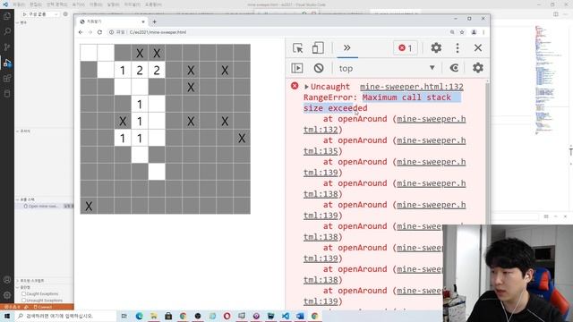Bookmark this page with the star
This screenshot has width=573, height=322.
point(462,32)
